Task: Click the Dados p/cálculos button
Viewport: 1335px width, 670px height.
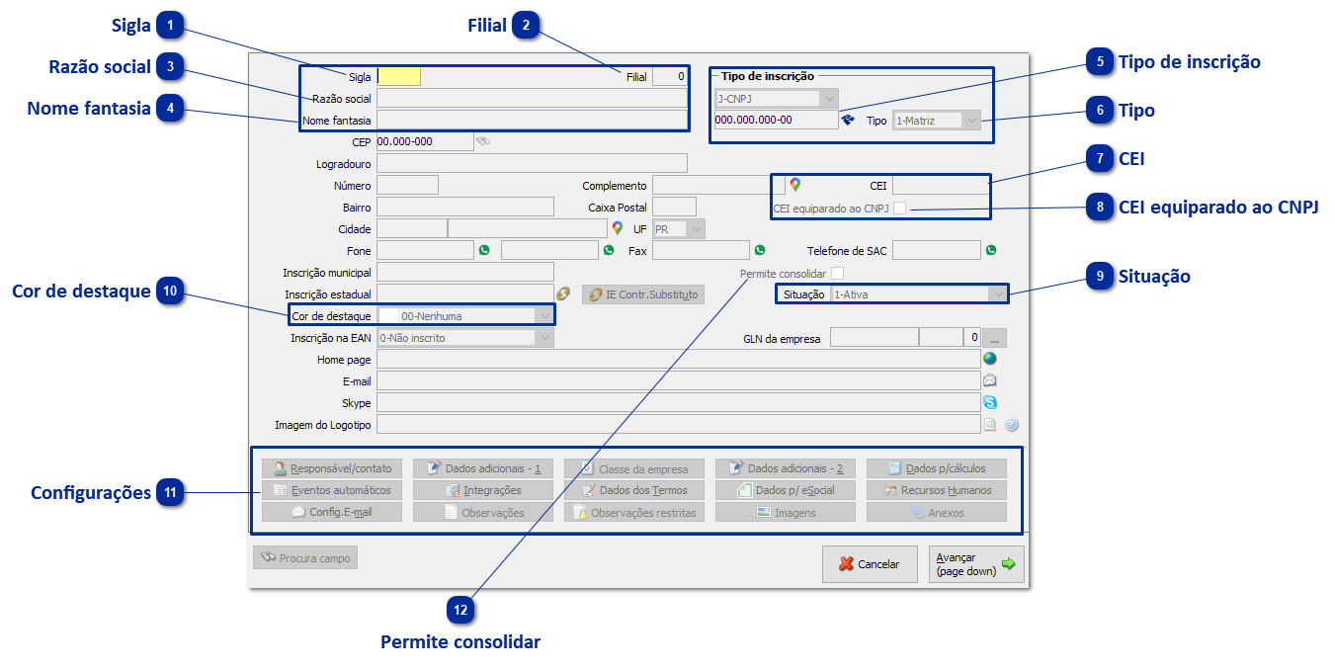Action: click(x=937, y=468)
